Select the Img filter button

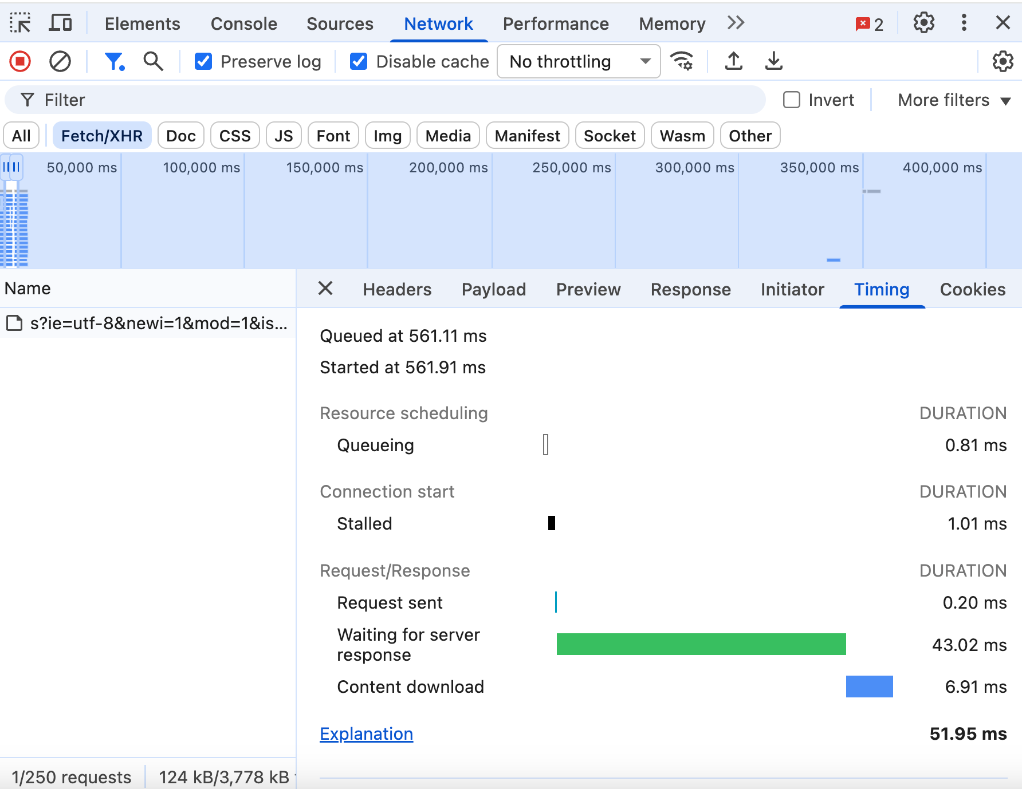(x=387, y=136)
